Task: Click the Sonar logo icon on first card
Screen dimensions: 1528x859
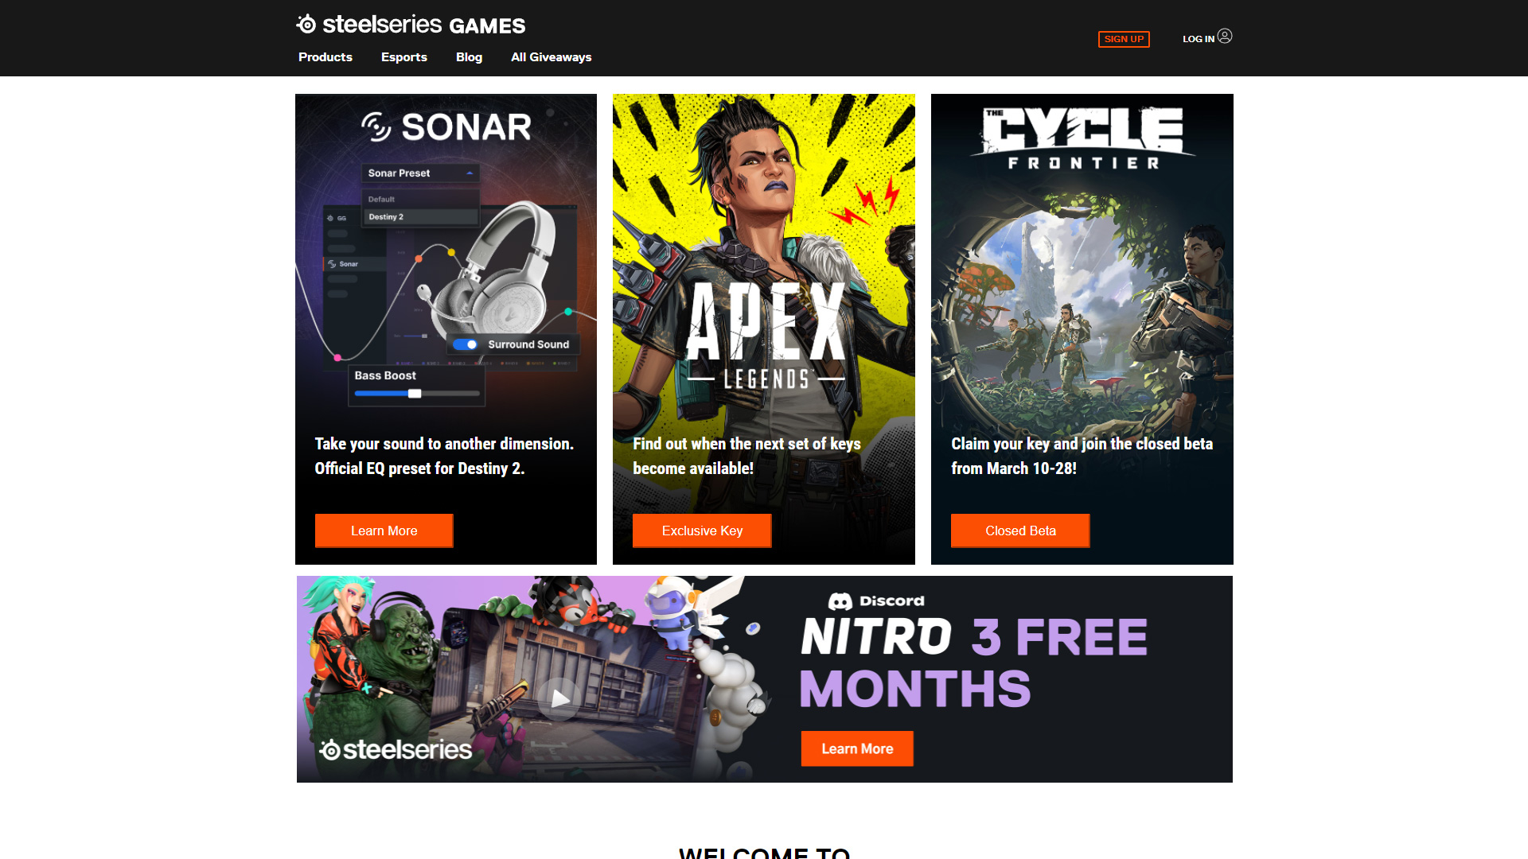Action: point(376,126)
